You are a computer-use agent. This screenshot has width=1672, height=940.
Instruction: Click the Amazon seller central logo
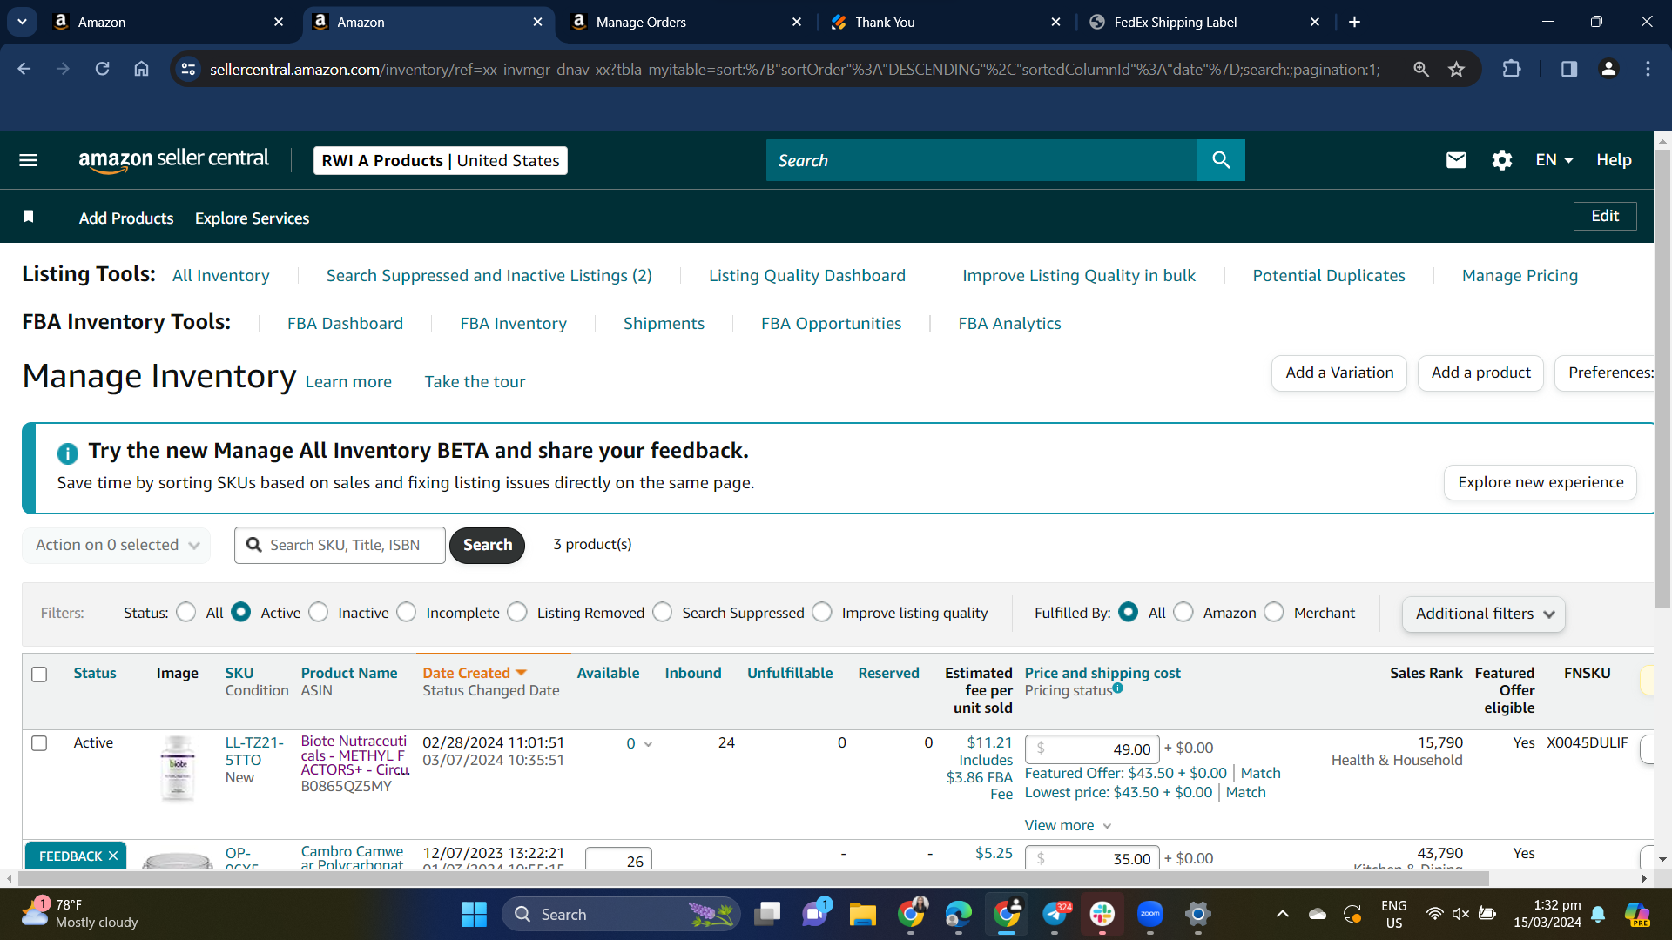point(173,160)
